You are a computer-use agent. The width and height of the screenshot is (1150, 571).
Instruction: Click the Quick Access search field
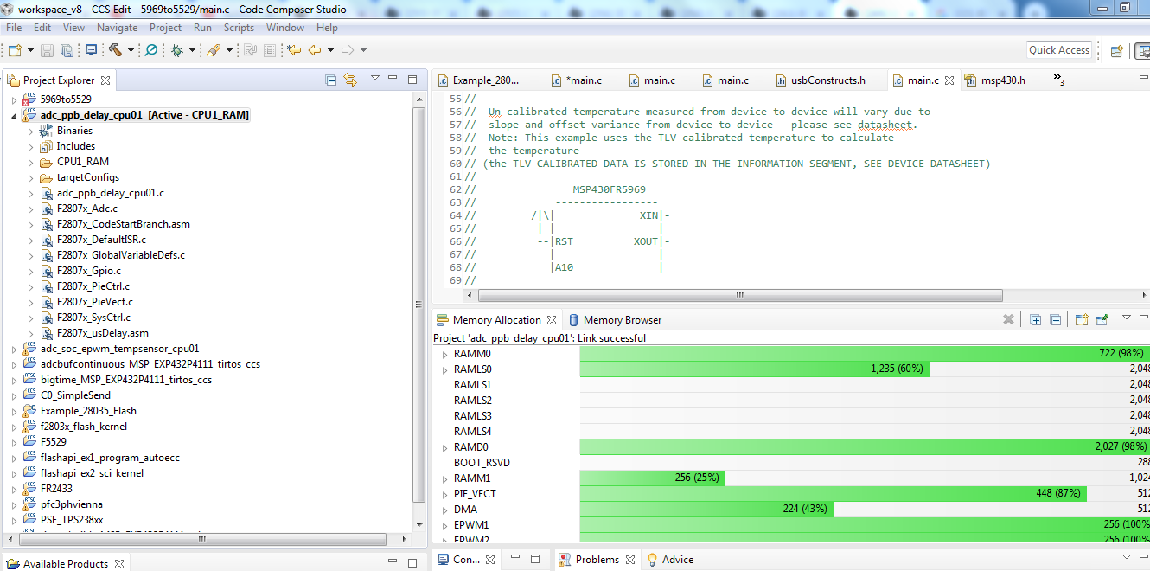click(1059, 50)
